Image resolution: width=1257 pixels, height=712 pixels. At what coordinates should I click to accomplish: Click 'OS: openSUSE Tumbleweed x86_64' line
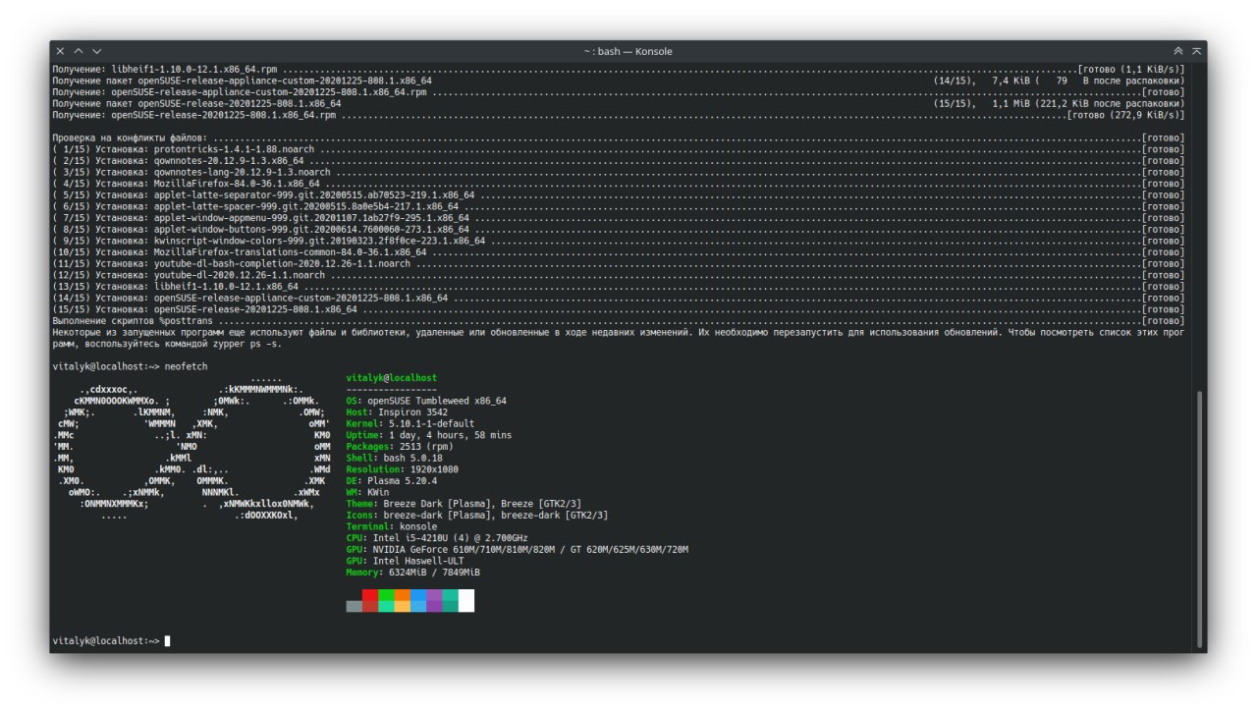pos(426,401)
